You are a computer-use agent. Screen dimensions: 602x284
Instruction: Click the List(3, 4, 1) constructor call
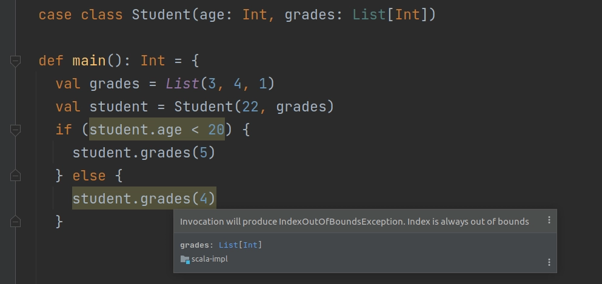click(x=221, y=84)
